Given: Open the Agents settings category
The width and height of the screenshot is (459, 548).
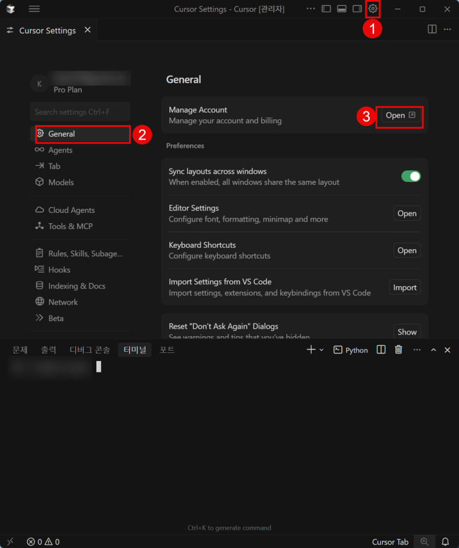Looking at the screenshot, I should pyautogui.click(x=80, y=150).
